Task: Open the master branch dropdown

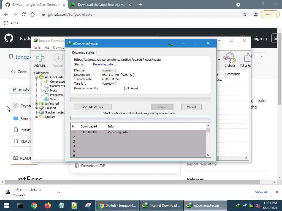Action: pyautogui.click(x=20, y=89)
